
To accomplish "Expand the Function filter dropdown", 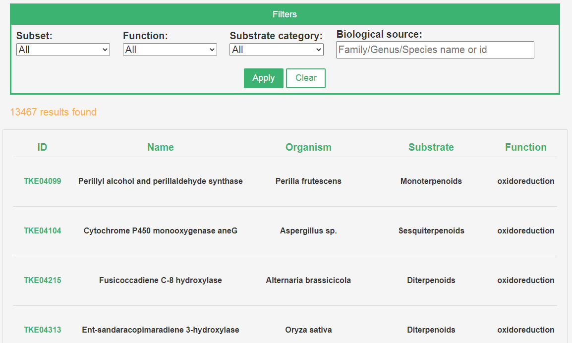I will coord(170,50).
